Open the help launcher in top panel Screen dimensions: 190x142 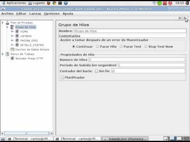click(x=66, y=3)
